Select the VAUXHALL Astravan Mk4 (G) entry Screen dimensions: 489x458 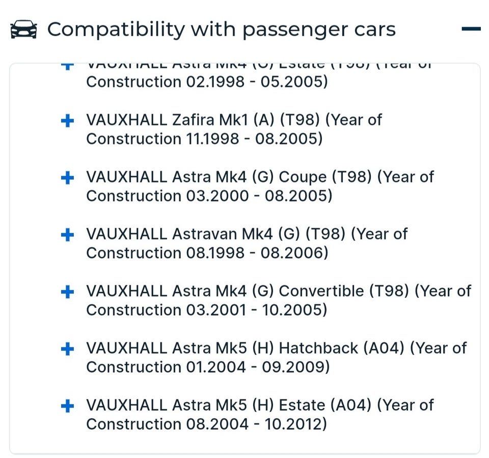[x=247, y=234]
